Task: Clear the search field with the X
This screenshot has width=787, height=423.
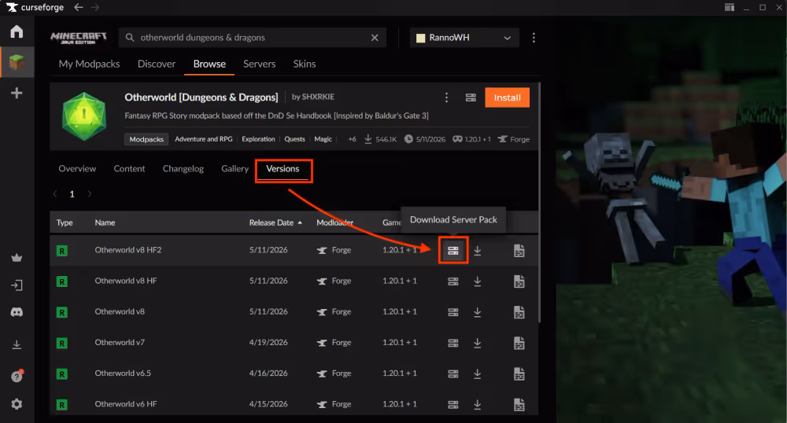Action: pos(375,38)
